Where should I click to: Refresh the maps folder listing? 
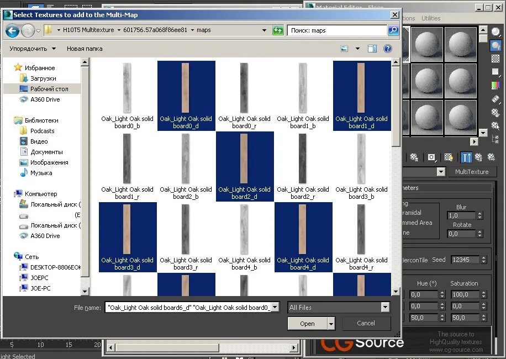[278, 30]
